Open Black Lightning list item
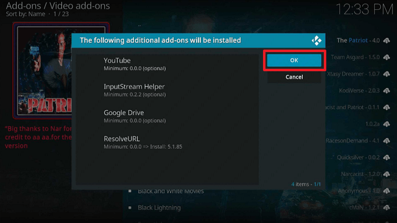The image size is (397, 223). [159, 208]
